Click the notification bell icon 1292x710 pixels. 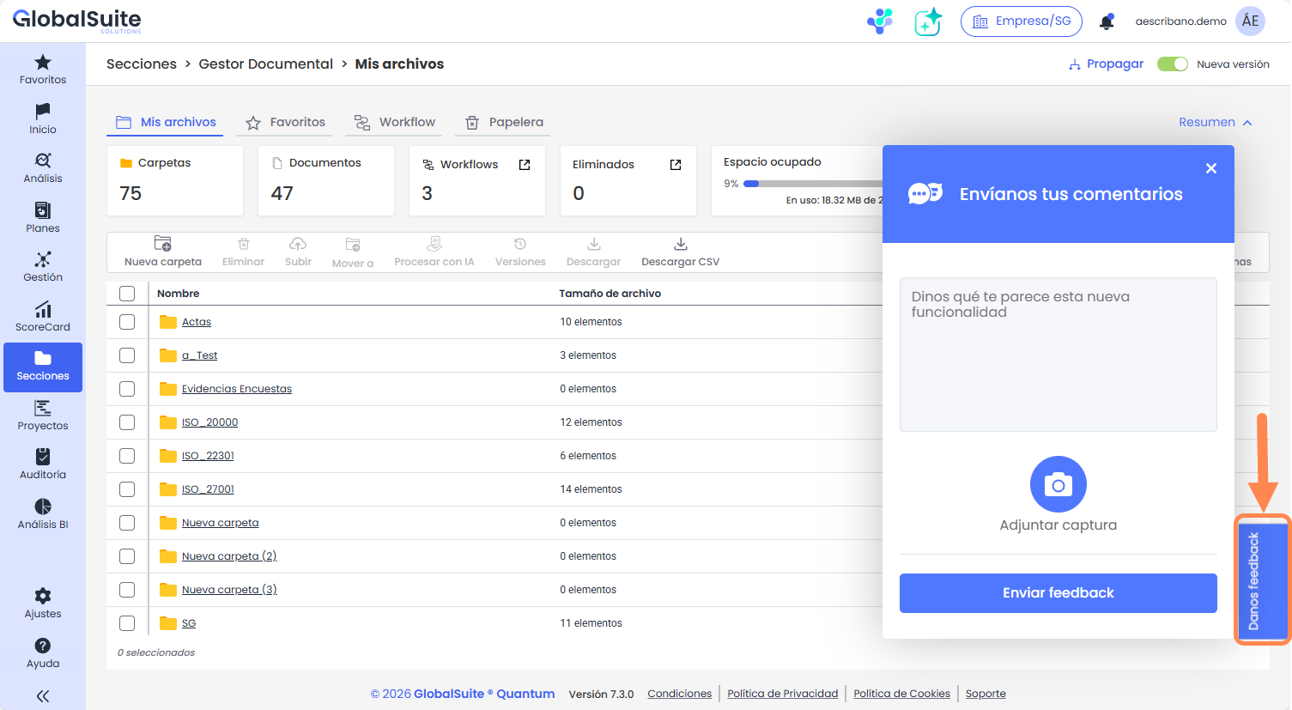1107,21
